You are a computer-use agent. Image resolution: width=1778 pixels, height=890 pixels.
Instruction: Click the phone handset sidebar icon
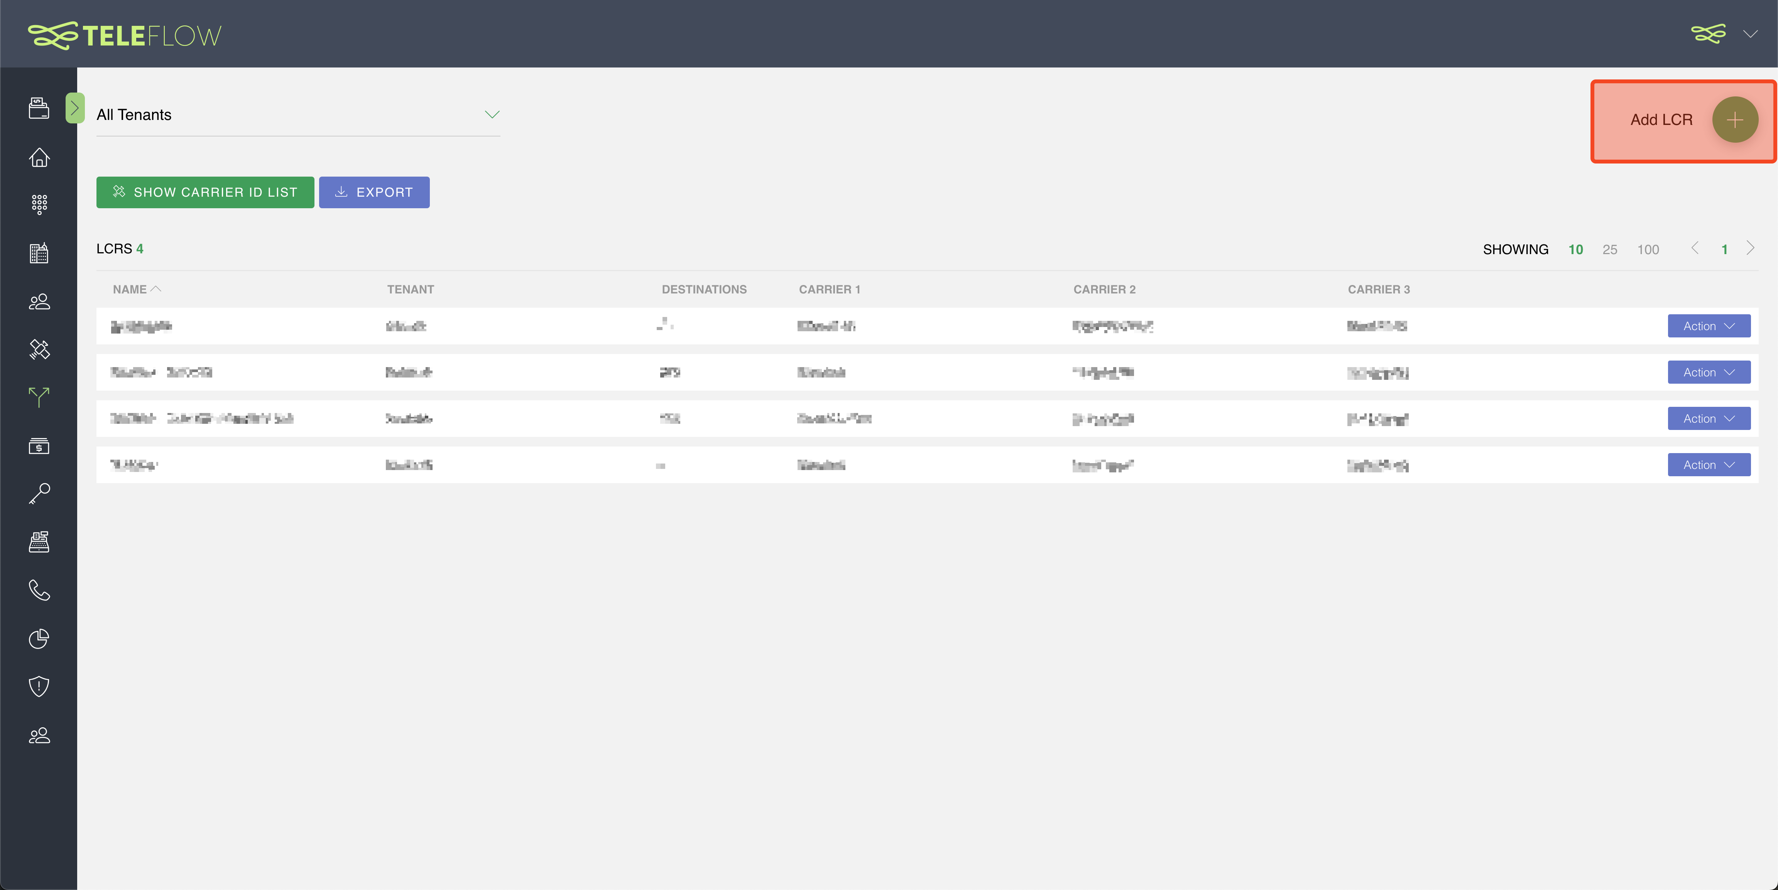tap(39, 591)
